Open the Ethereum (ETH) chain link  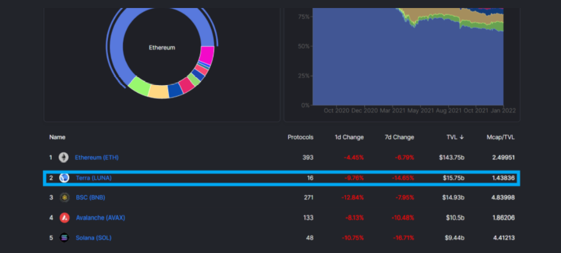pos(97,157)
